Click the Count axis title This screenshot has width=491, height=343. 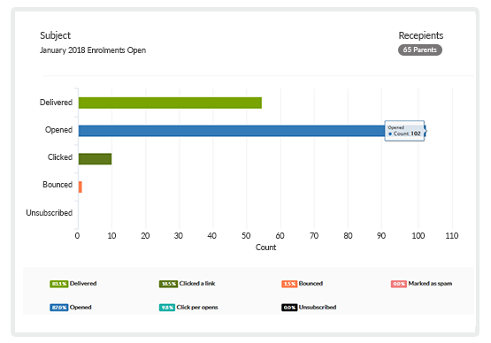[266, 248]
